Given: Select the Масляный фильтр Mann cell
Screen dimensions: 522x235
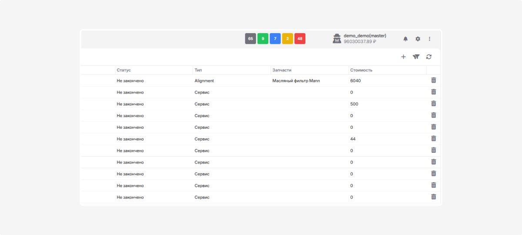Looking at the screenshot, I should [296, 81].
